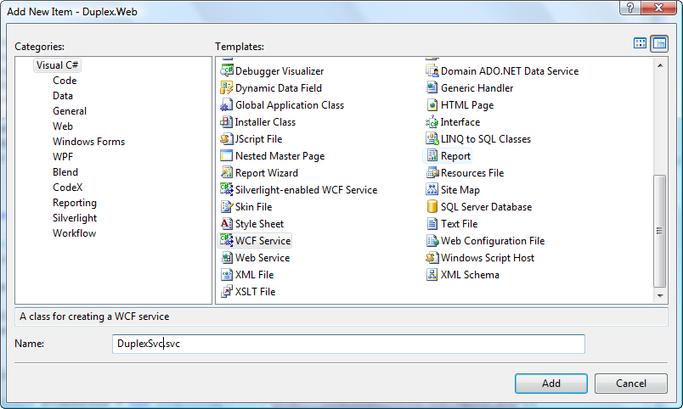The height and width of the screenshot is (409, 683).
Task: Select the Debugger Visualizer template icon
Action: coord(227,70)
